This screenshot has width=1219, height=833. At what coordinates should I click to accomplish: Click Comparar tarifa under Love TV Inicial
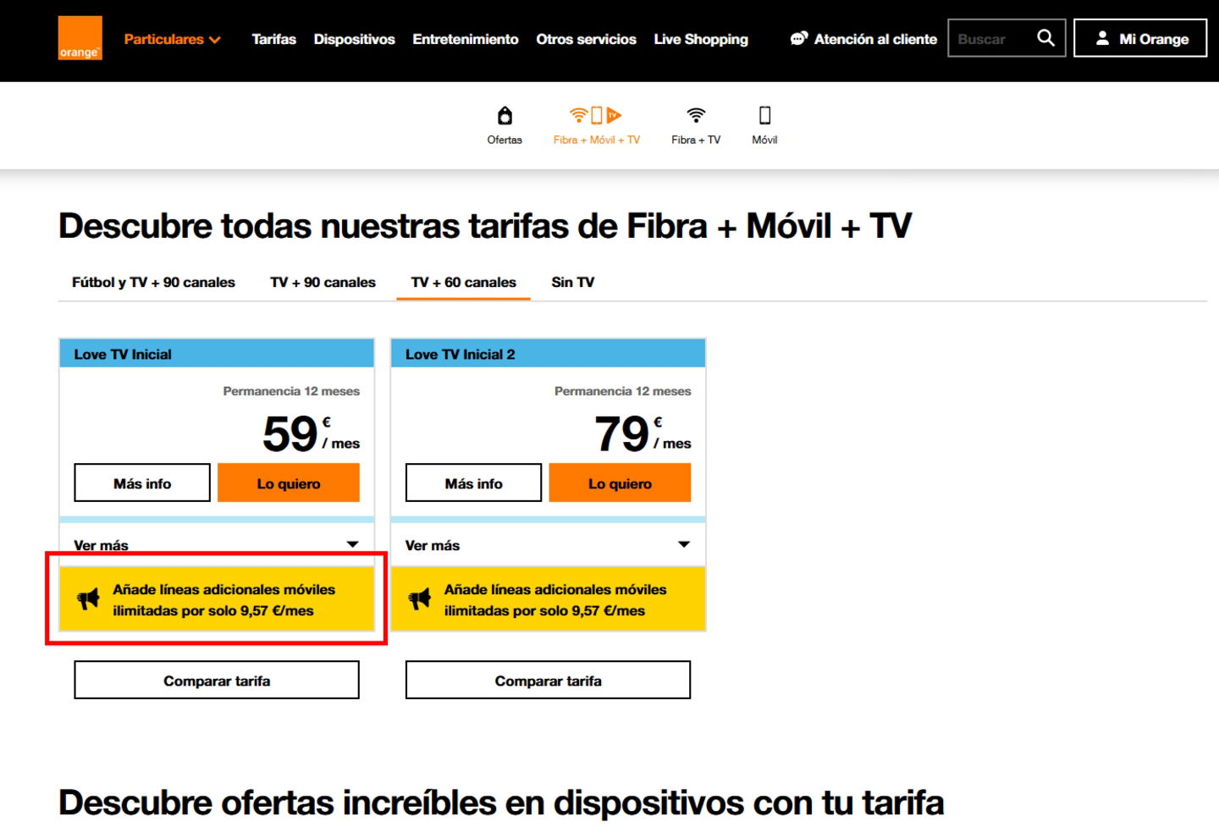217,680
